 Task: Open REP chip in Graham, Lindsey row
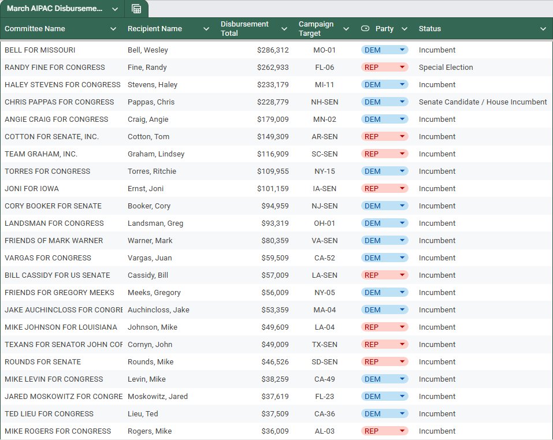(x=384, y=154)
